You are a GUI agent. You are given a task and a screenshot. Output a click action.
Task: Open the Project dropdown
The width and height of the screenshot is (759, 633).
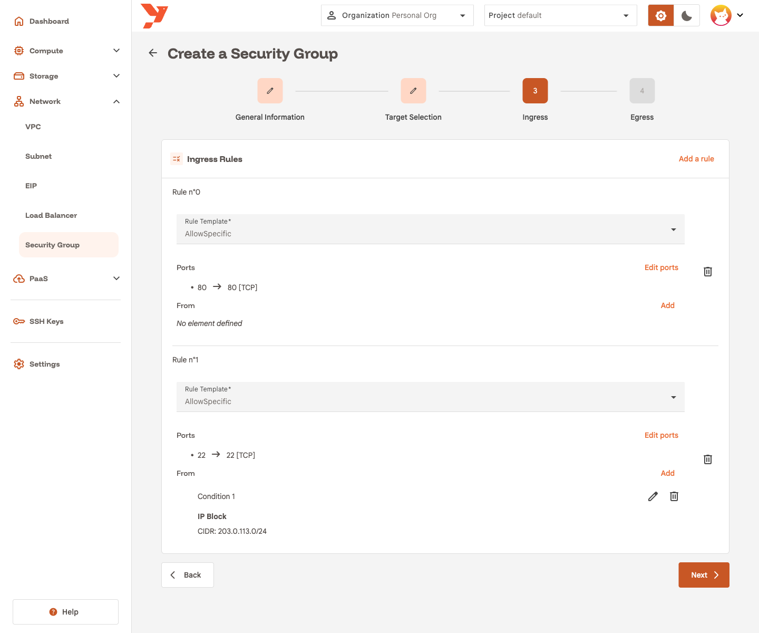560,15
